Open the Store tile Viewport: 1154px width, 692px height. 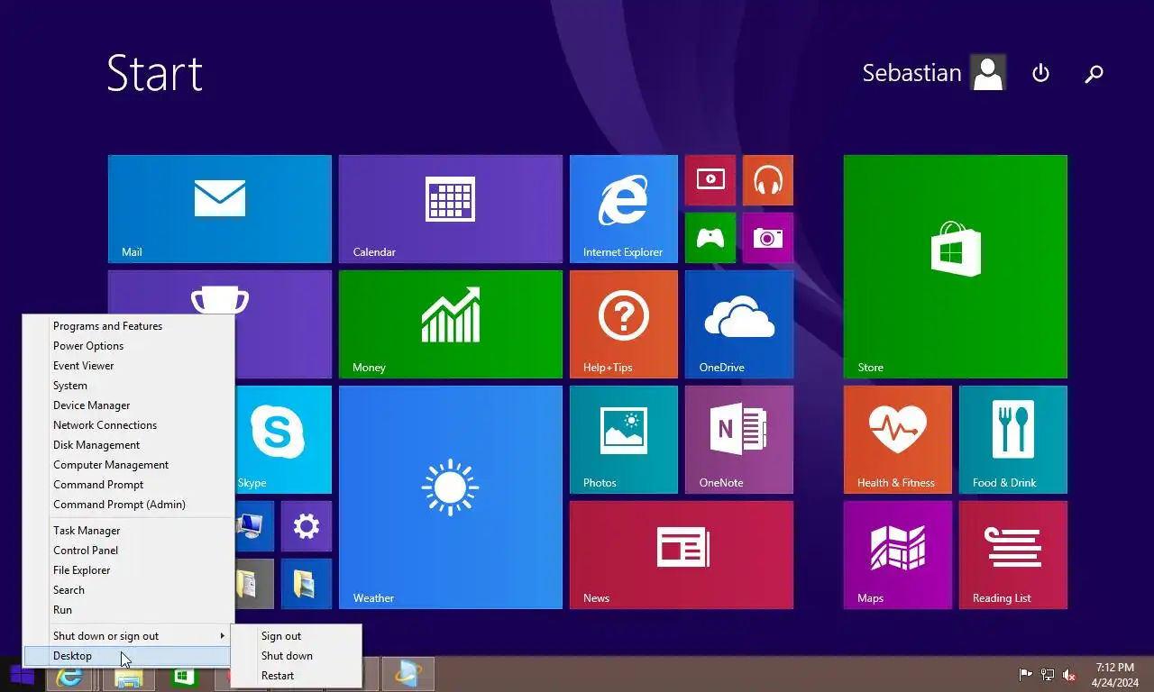(956, 267)
